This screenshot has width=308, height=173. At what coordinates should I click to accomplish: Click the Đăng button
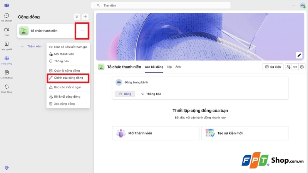point(125,94)
